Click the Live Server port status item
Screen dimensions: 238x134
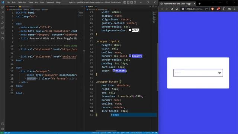tap(125, 133)
